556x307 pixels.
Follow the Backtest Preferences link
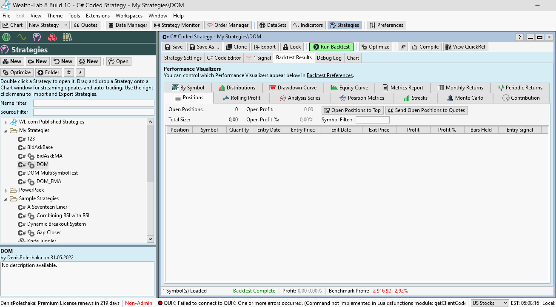click(x=329, y=75)
